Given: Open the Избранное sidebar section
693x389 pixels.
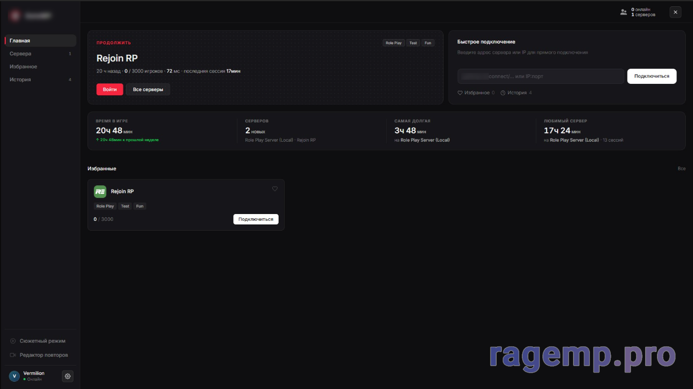Looking at the screenshot, I should point(41,67).
